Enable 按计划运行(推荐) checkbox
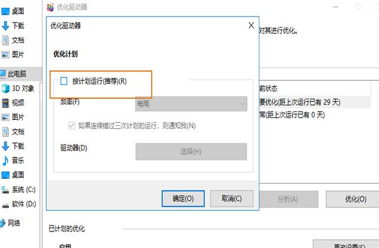Viewport: 379px width, 248px height. [x=64, y=81]
